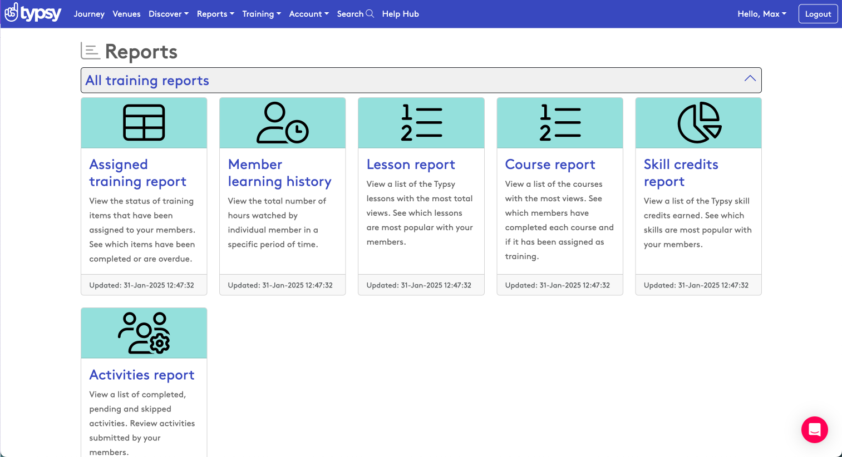Click the Logout button
This screenshot has height=457, width=842.
pyautogui.click(x=818, y=14)
